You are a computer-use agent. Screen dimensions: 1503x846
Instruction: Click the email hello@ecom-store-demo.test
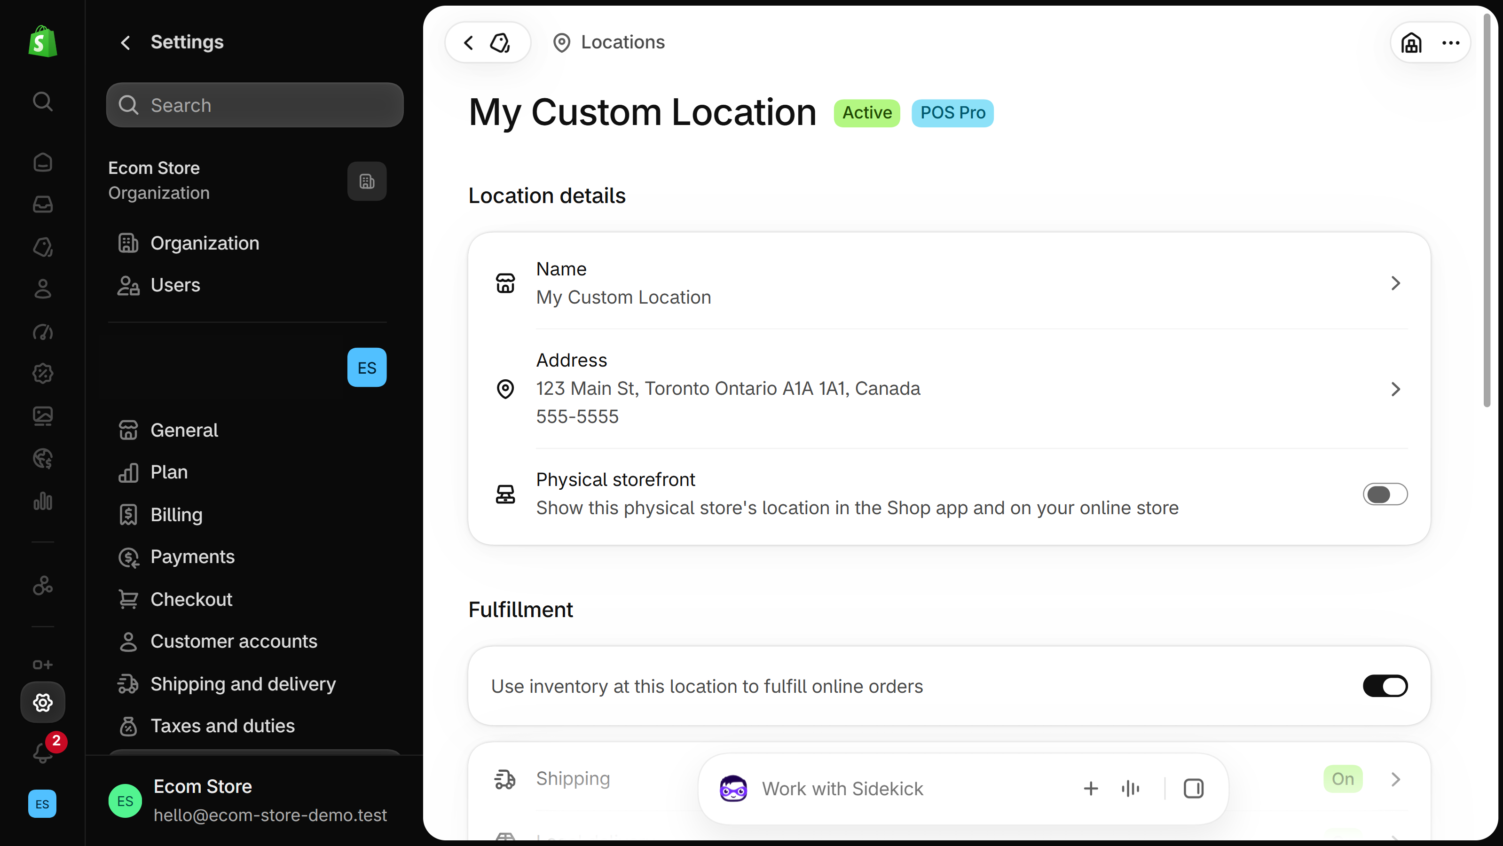click(270, 815)
